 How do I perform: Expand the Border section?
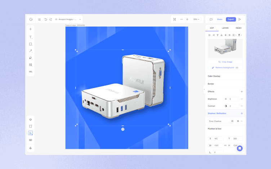pyautogui.click(x=225, y=84)
